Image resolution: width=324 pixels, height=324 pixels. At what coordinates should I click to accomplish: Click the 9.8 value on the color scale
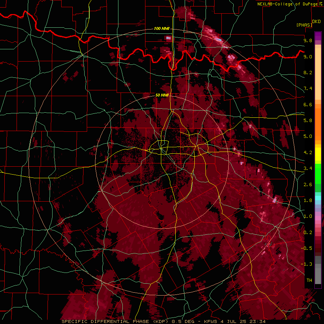pos(308,40)
